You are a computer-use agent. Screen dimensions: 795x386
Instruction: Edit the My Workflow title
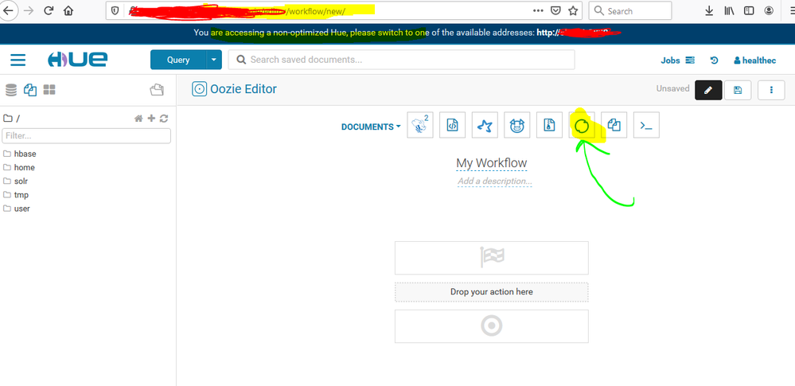(491, 163)
